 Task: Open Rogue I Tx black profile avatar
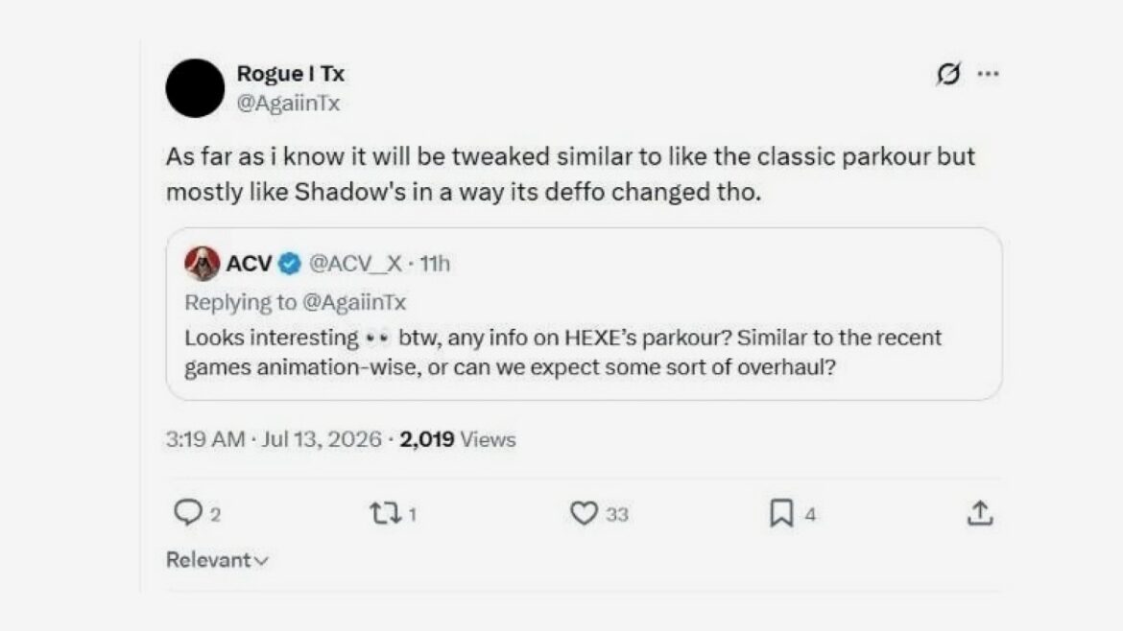pos(195,88)
